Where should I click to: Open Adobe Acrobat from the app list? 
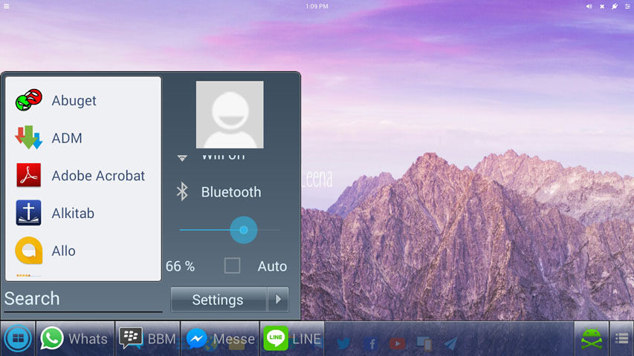pyautogui.click(x=83, y=175)
